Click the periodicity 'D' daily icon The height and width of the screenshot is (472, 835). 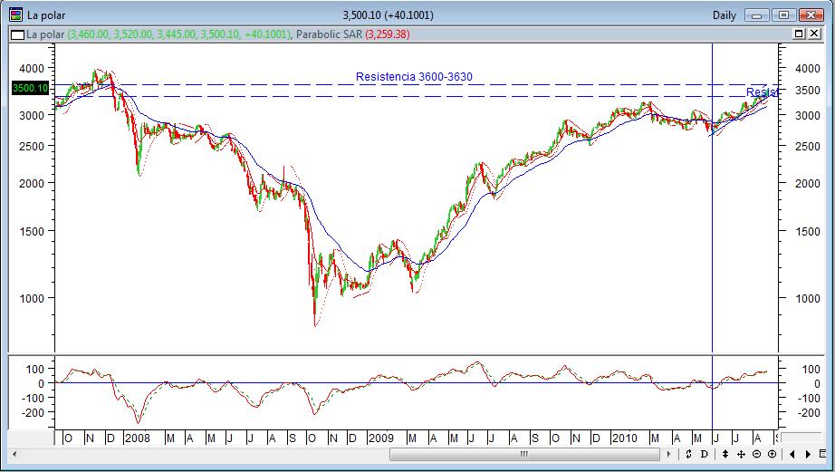point(704,454)
